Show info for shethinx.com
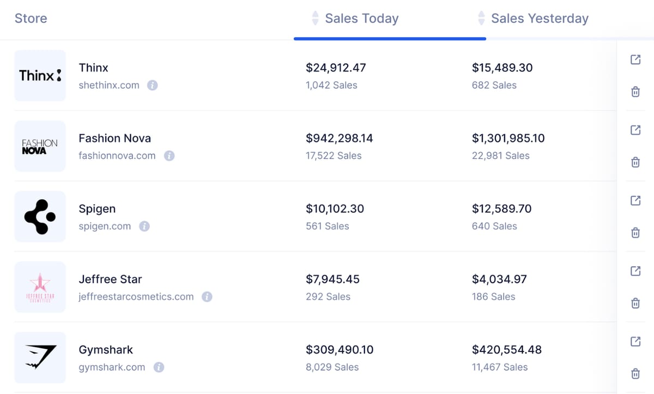Image resolution: width=654 pixels, height=394 pixels. (x=153, y=85)
